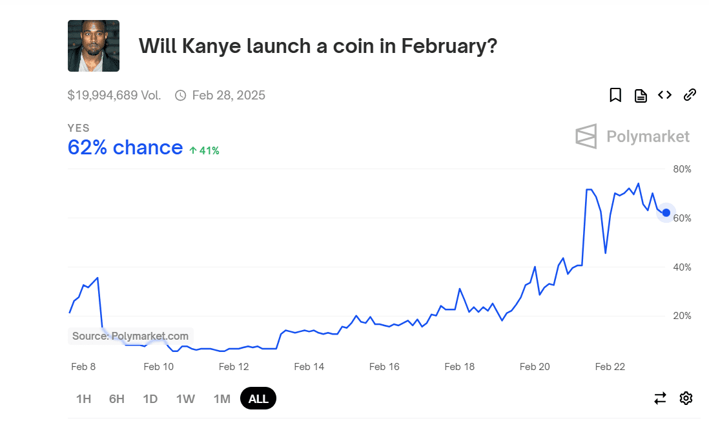The height and width of the screenshot is (434, 709).
Task: Click the clock icon beside Feb 28
Action: click(180, 95)
